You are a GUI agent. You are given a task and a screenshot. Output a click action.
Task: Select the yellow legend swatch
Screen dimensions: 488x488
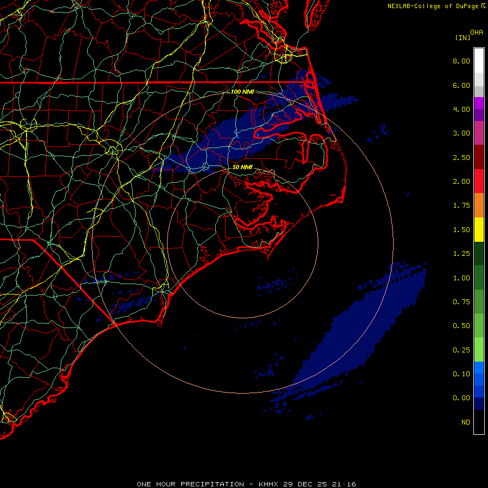tap(479, 229)
